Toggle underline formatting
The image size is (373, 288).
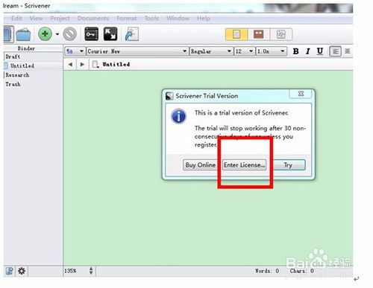point(320,51)
